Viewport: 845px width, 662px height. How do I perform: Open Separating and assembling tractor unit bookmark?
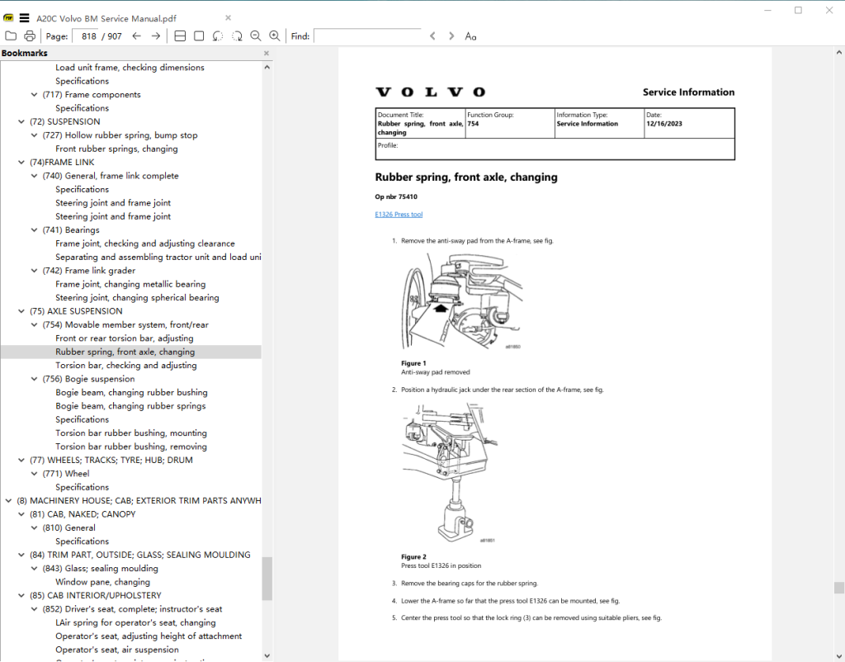(x=158, y=258)
